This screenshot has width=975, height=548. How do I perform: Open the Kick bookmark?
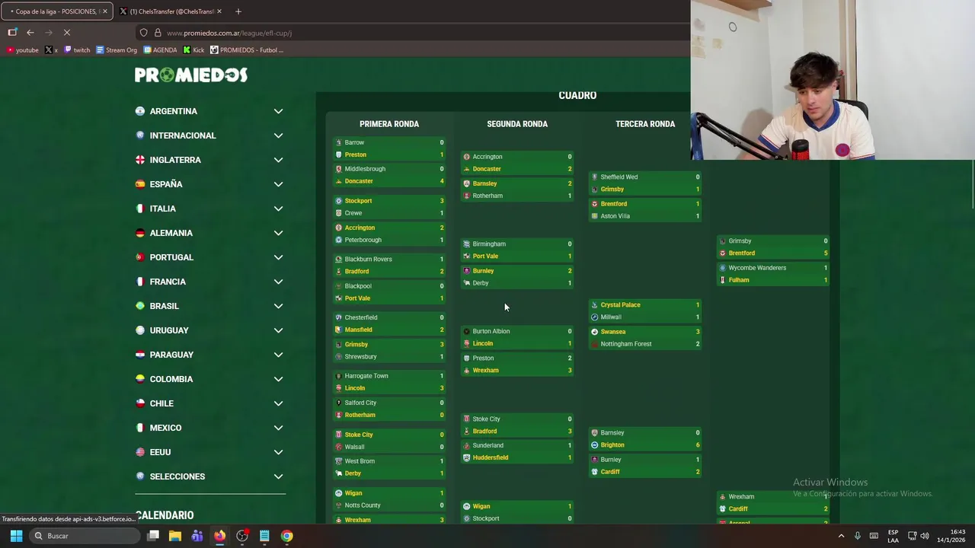[193, 50]
